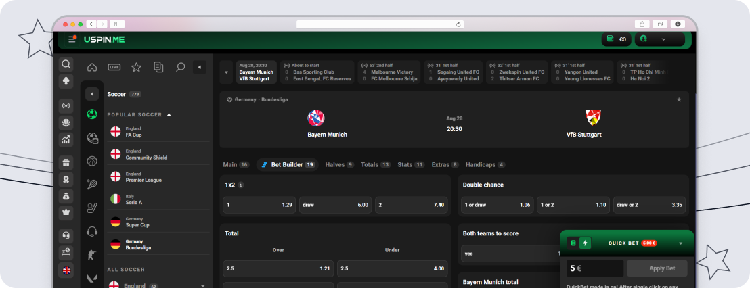Open the LIVE events icon

tap(114, 68)
